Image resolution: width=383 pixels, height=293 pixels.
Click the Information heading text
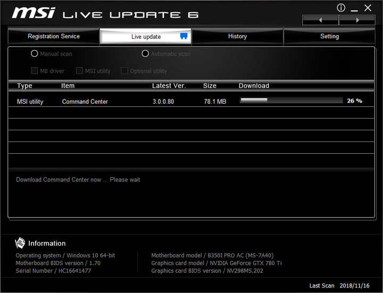(x=47, y=243)
